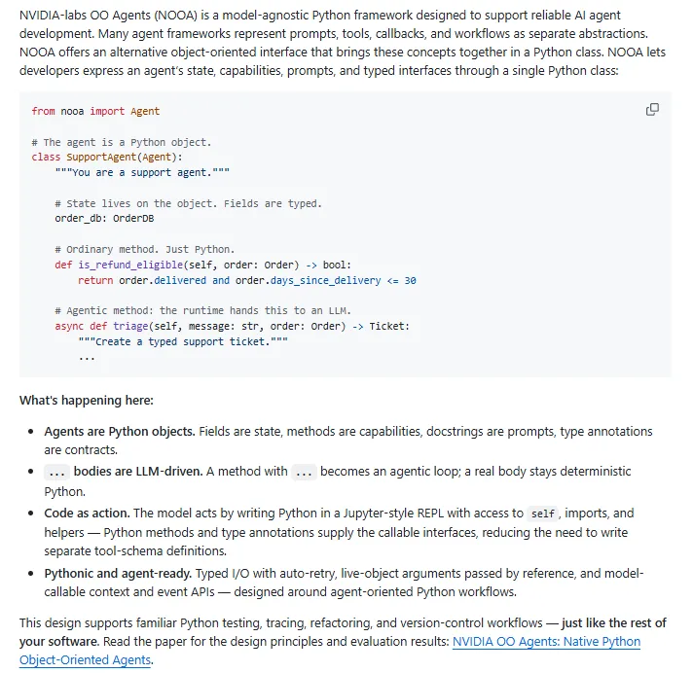Click 'order_db: OrderDB' field line
The width and height of the screenshot is (693, 673).
[x=104, y=219]
